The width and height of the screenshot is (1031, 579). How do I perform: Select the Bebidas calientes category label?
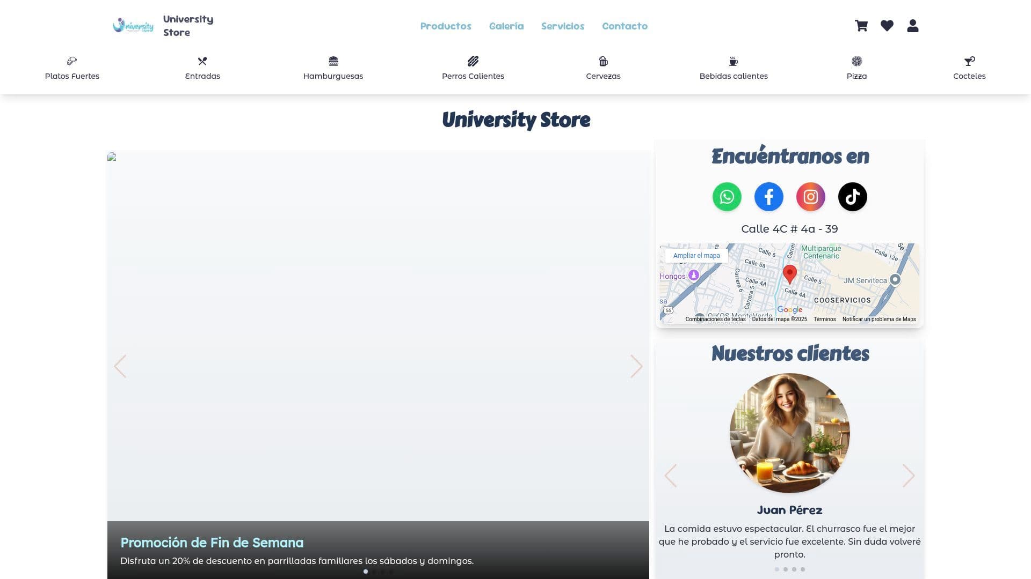734,76
